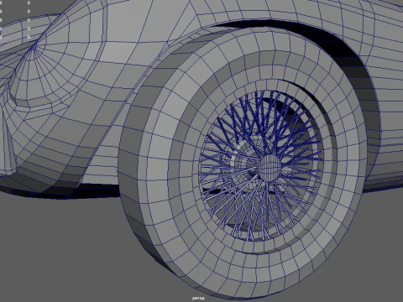
Task: Select the wheel center hub cap mesh
Action: [269, 168]
